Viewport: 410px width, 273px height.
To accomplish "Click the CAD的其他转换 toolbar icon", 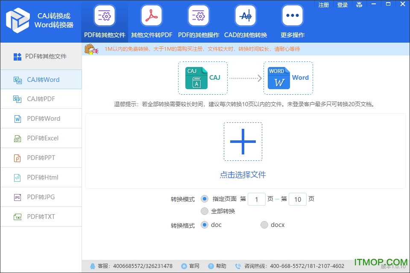I will click(x=245, y=16).
